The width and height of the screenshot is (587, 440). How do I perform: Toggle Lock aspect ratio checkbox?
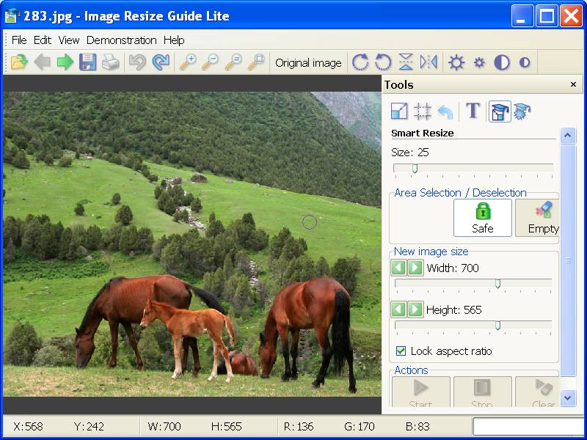tap(401, 351)
